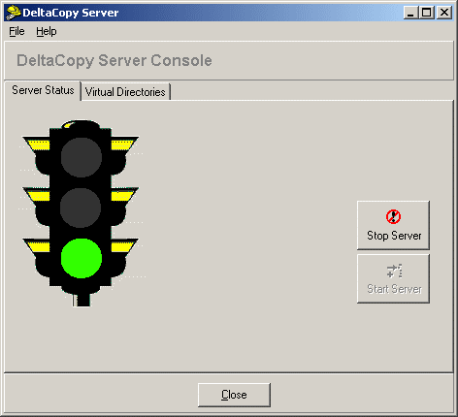The width and height of the screenshot is (458, 417).
Task: Click the Start Server button label
Action: [394, 289]
